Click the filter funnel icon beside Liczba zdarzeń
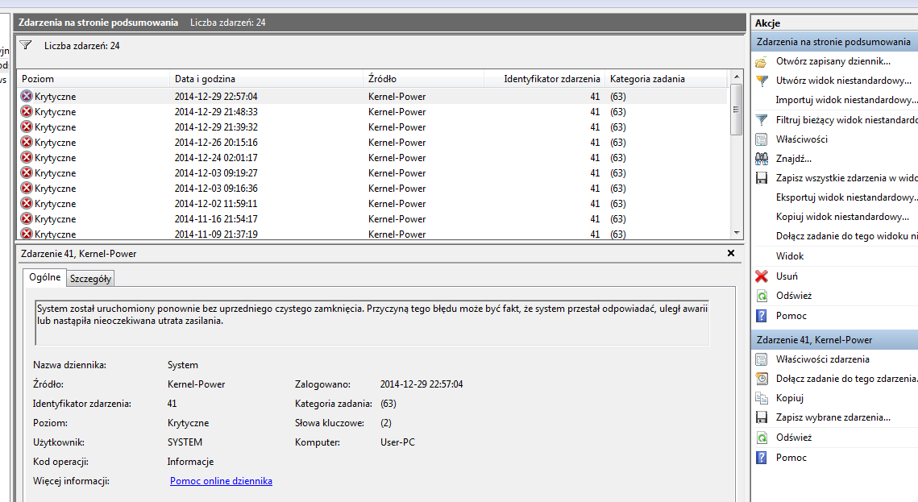Image resolution: width=918 pixels, height=502 pixels. pos(26,45)
